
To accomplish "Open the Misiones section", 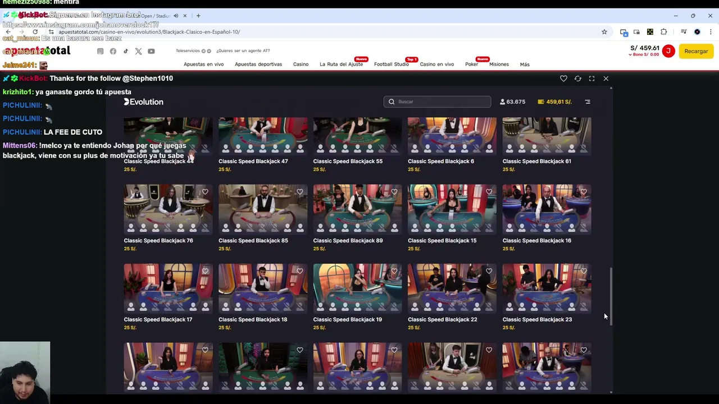I will (499, 64).
